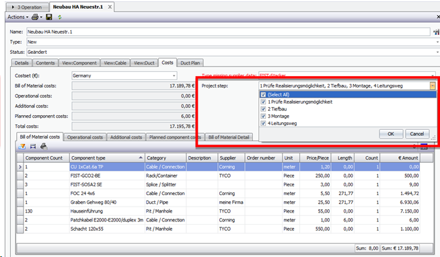The width and height of the screenshot is (440, 257).
Task: Confirm project step selection with OK
Action: [x=391, y=134]
